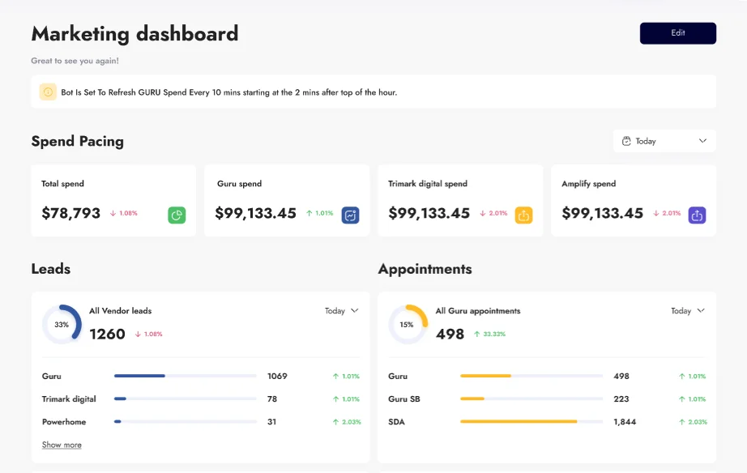Screen dimensions: 747x473
Task: Select the Trimark digital leads row label
Action: point(69,399)
